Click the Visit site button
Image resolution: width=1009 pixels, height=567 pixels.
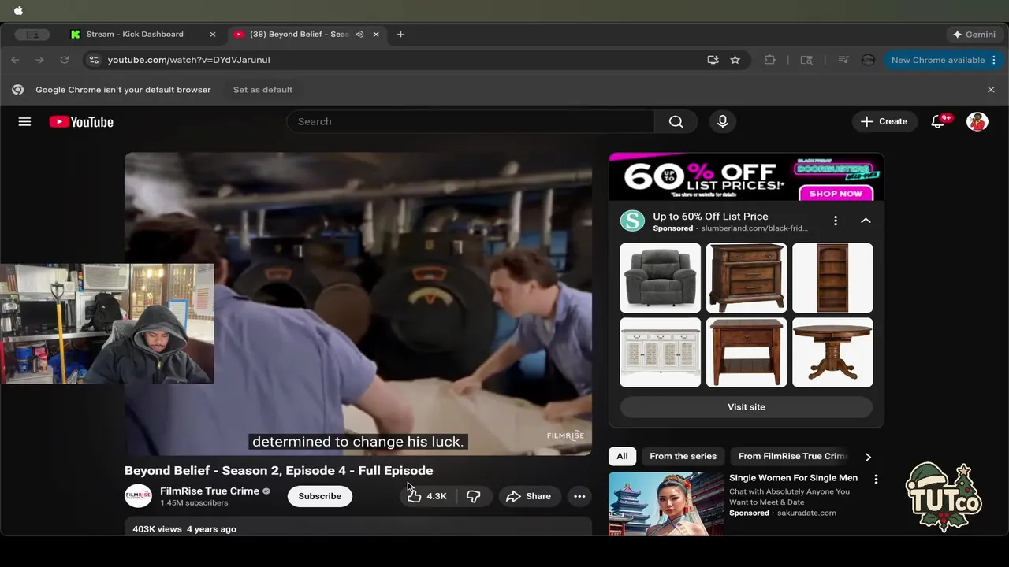click(746, 407)
